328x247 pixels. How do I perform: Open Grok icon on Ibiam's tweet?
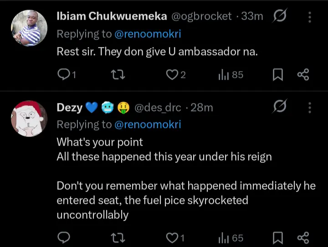coord(279,16)
